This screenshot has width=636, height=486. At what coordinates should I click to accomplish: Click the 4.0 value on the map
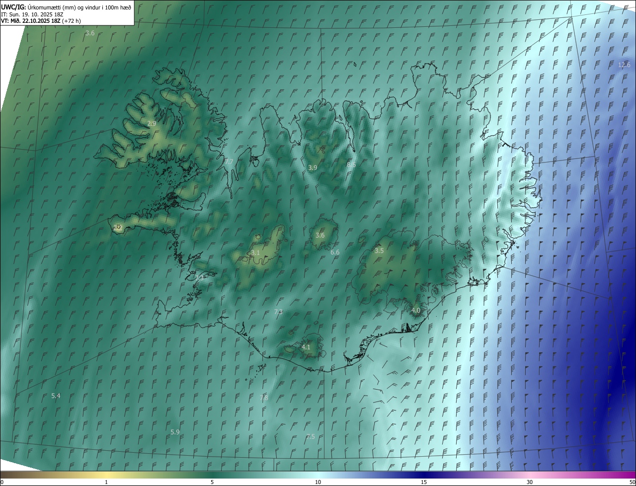pos(416,311)
